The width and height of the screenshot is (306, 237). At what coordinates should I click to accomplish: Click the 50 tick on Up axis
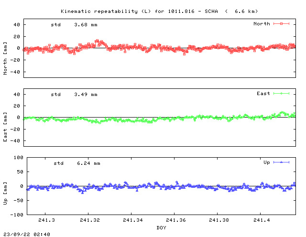pos(20,172)
